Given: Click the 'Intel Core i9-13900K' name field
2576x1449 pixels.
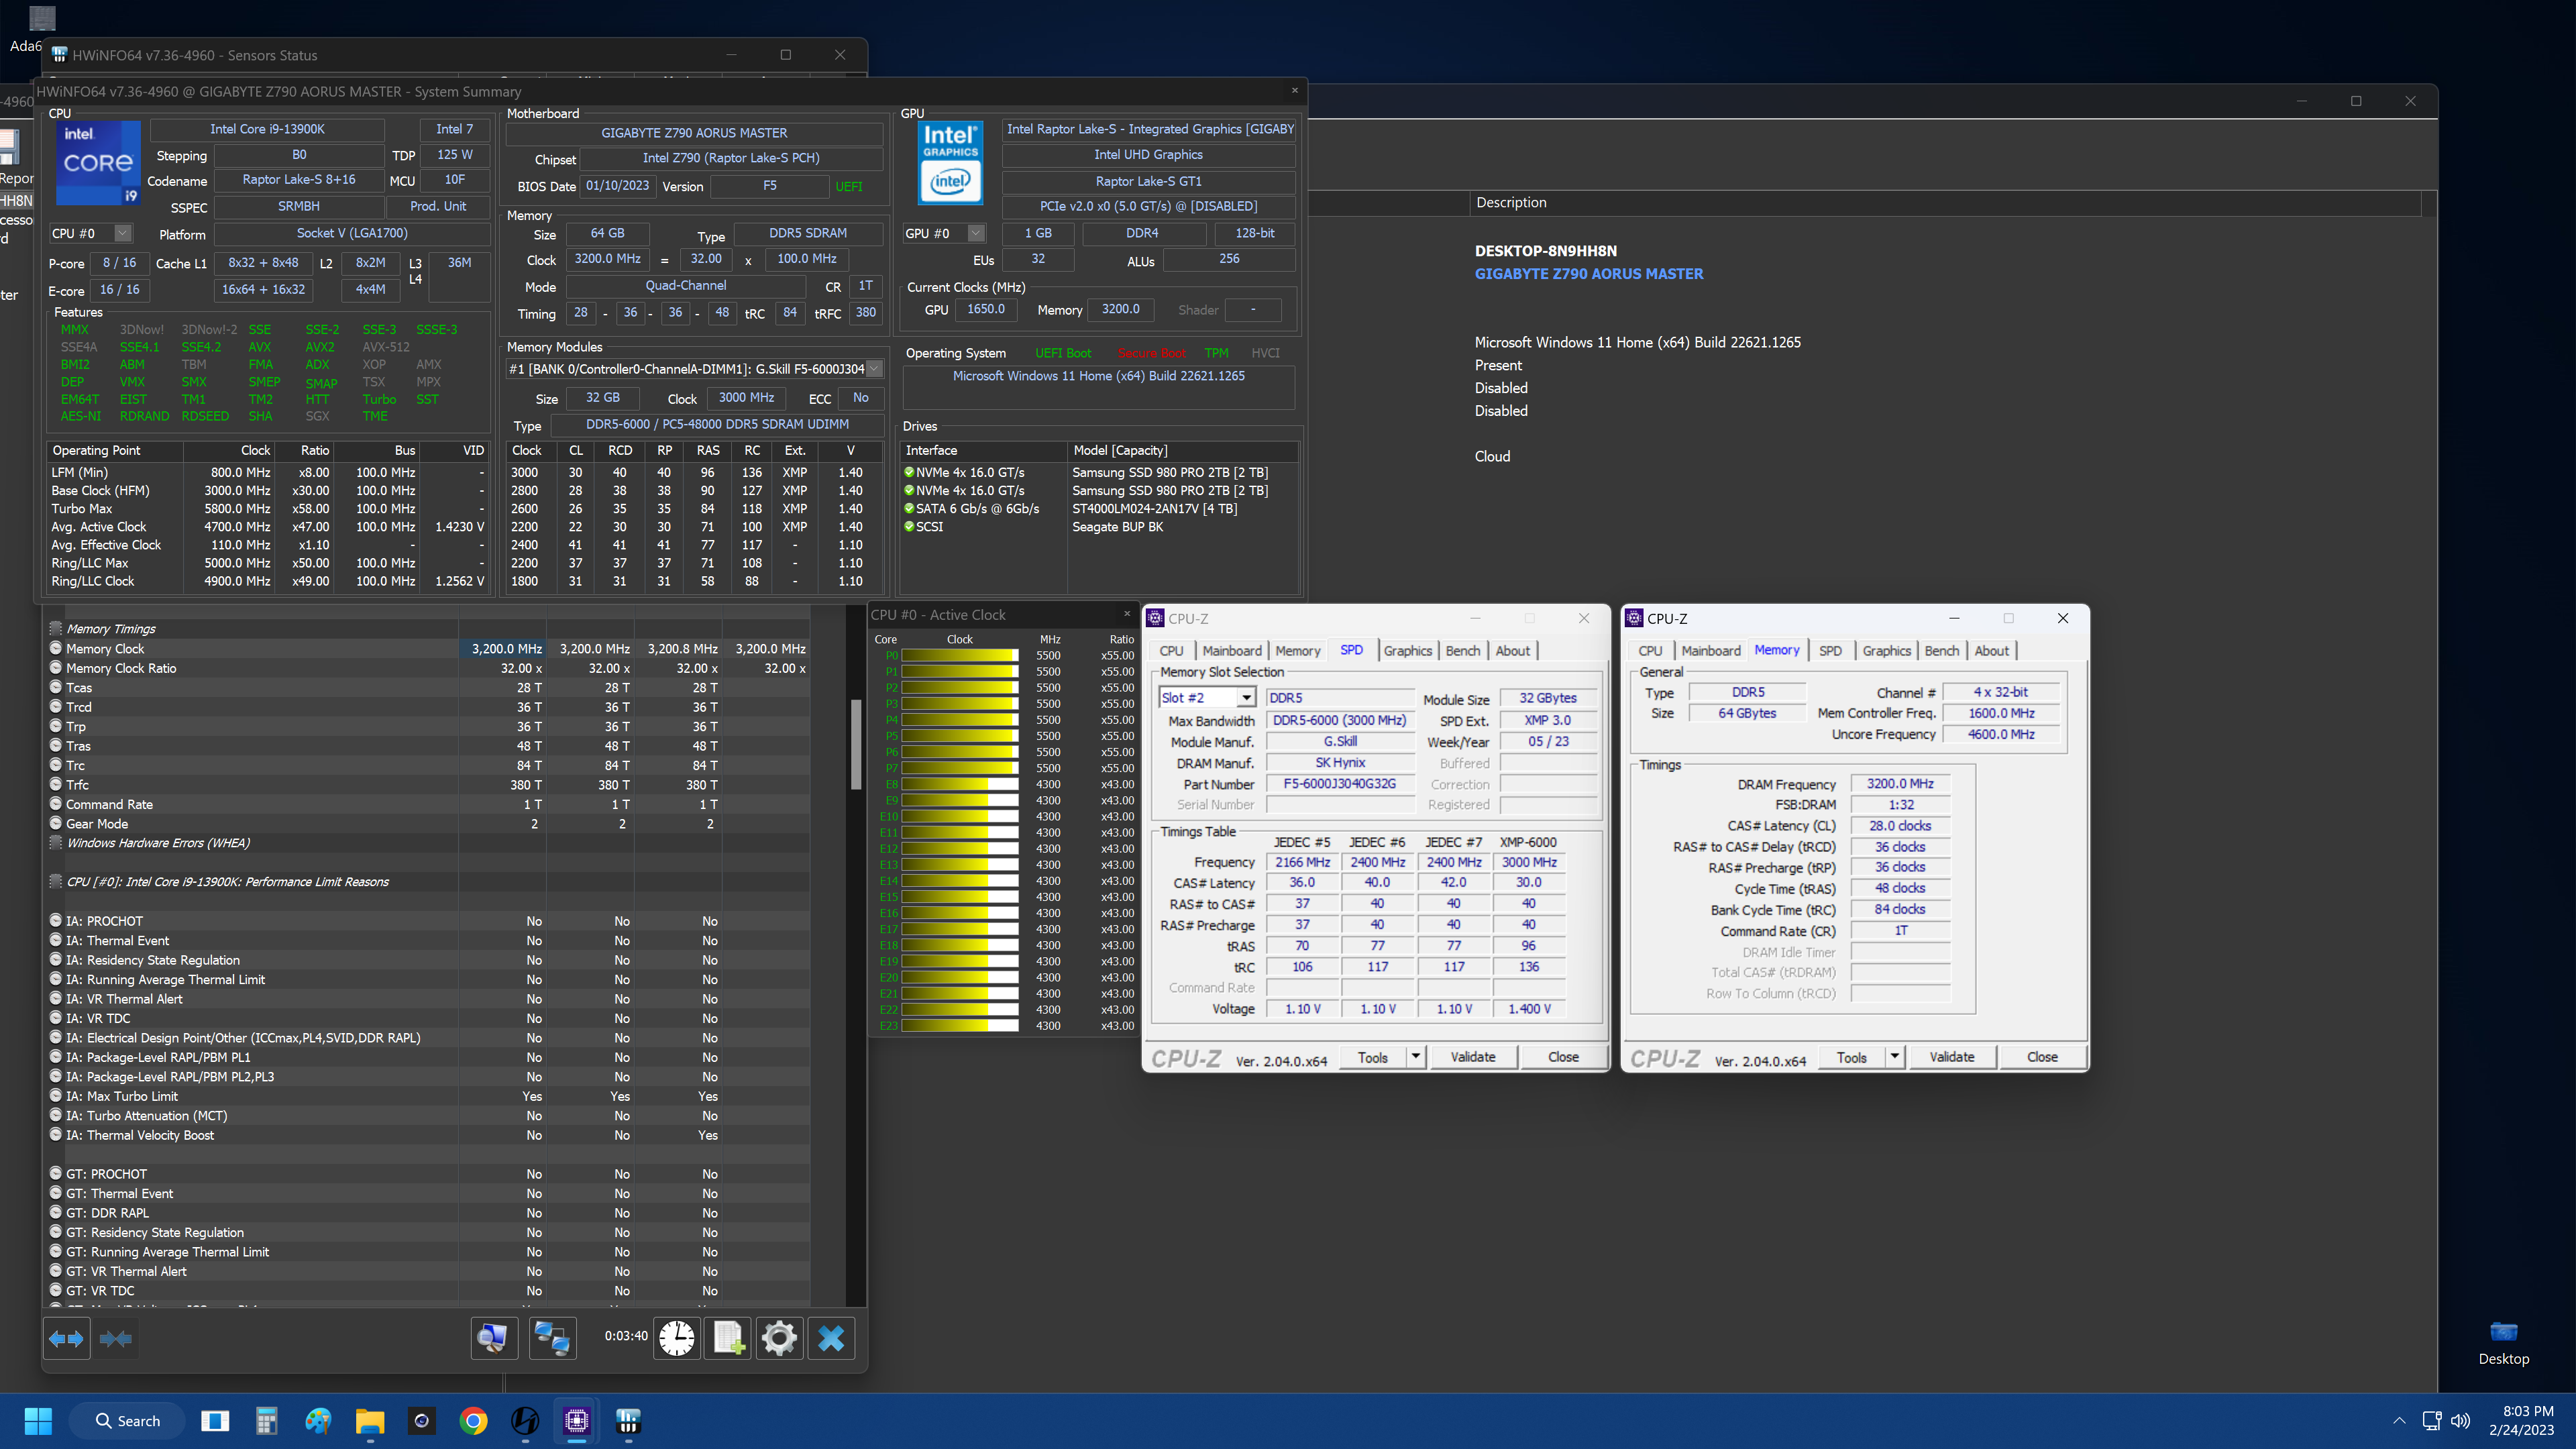Looking at the screenshot, I should click(x=267, y=129).
